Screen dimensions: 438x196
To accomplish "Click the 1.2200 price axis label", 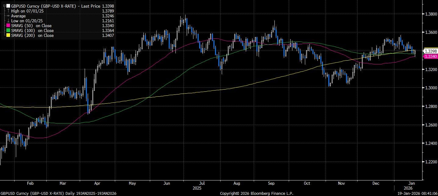I will coord(431,162).
